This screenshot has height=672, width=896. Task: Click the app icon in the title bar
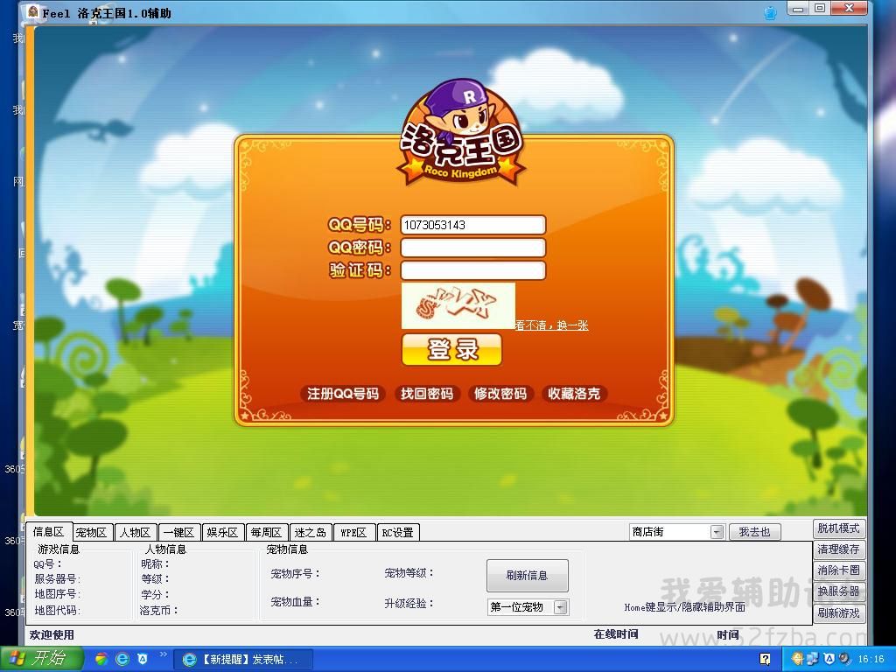click(x=33, y=12)
